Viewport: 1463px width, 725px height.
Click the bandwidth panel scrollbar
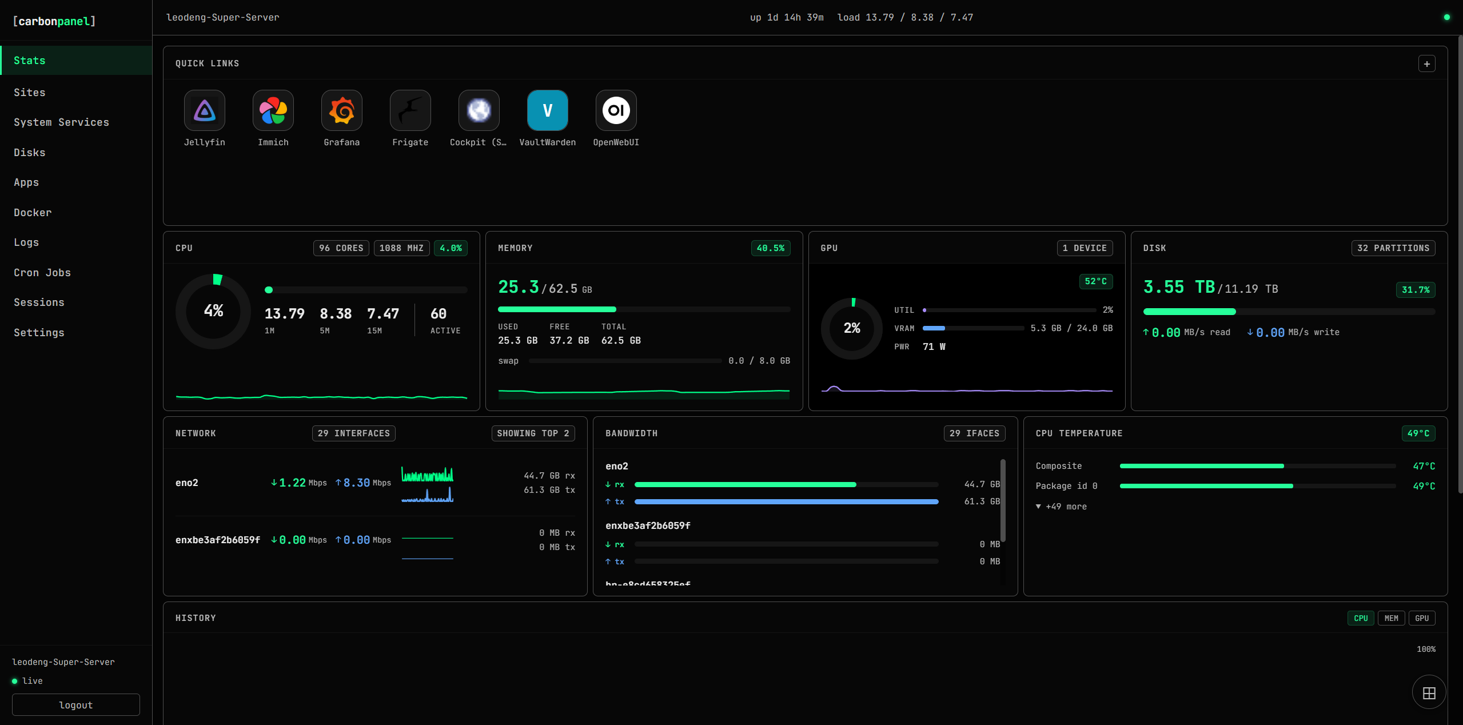click(x=1003, y=500)
